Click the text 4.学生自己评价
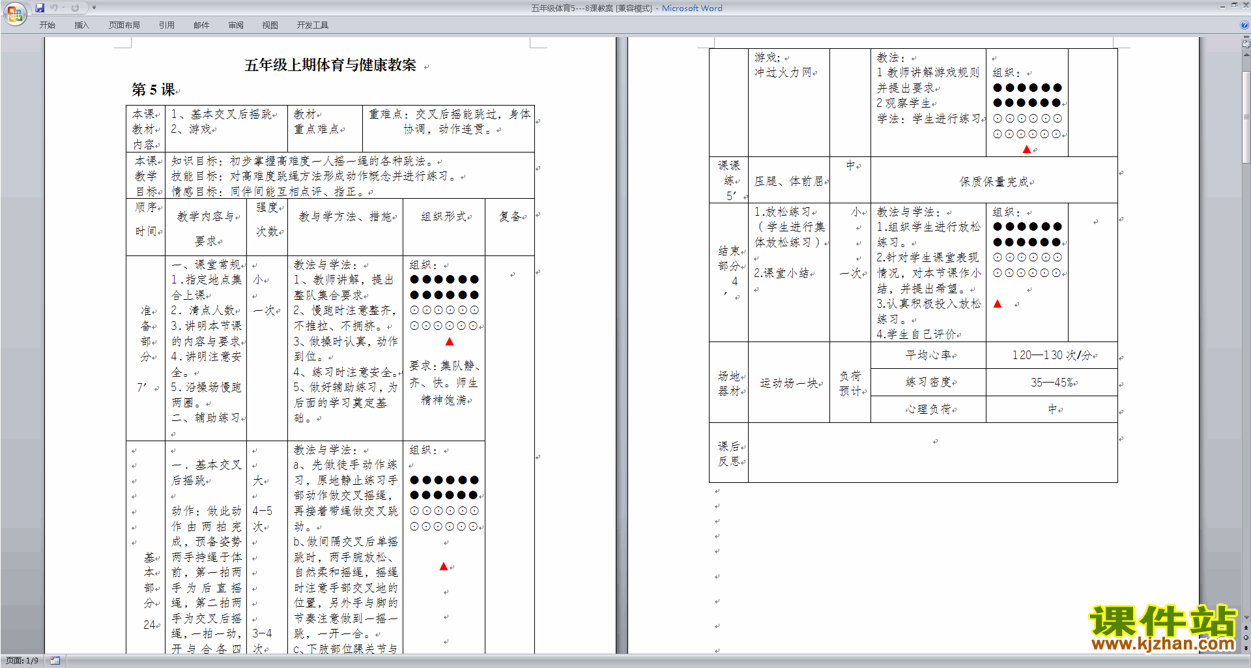This screenshot has width=1251, height=668. tap(917, 334)
